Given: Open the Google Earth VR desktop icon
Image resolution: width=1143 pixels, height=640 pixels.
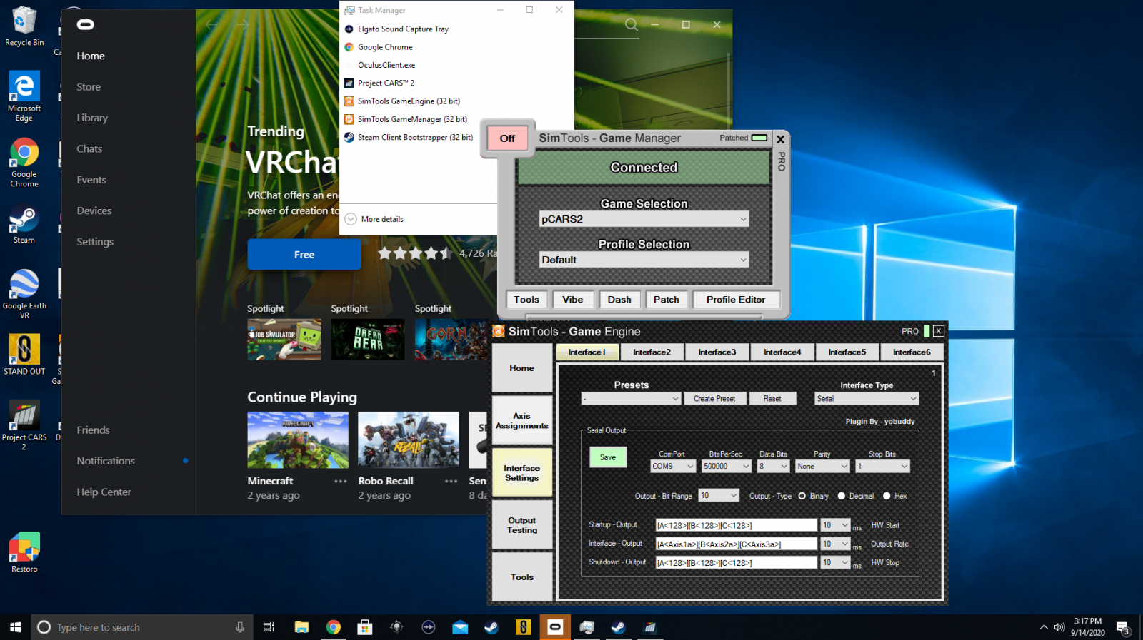Looking at the screenshot, I should (24, 293).
